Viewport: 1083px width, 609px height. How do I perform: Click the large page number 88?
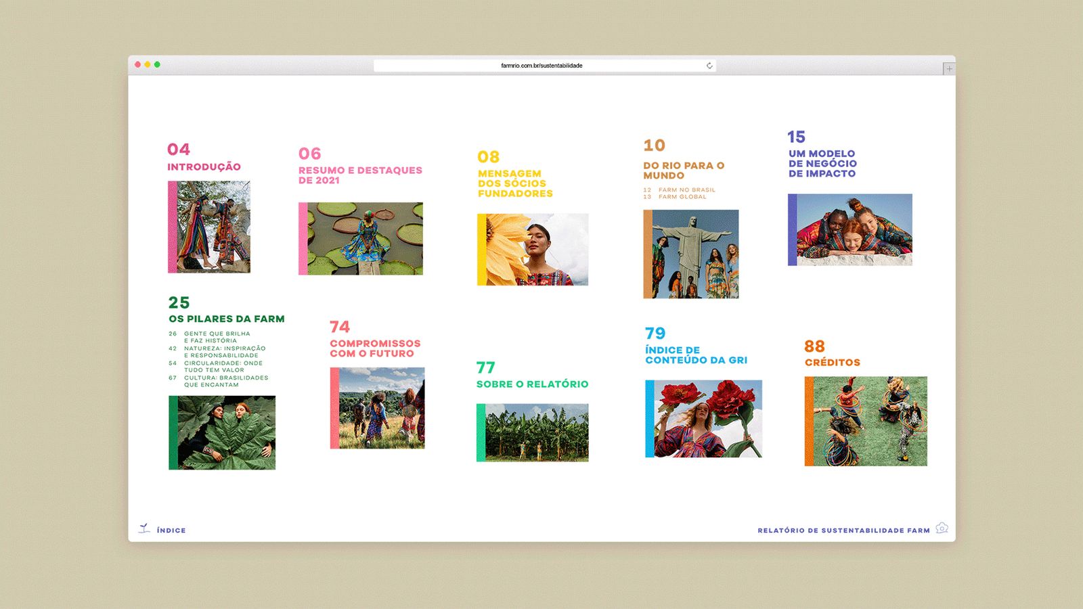point(815,346)
